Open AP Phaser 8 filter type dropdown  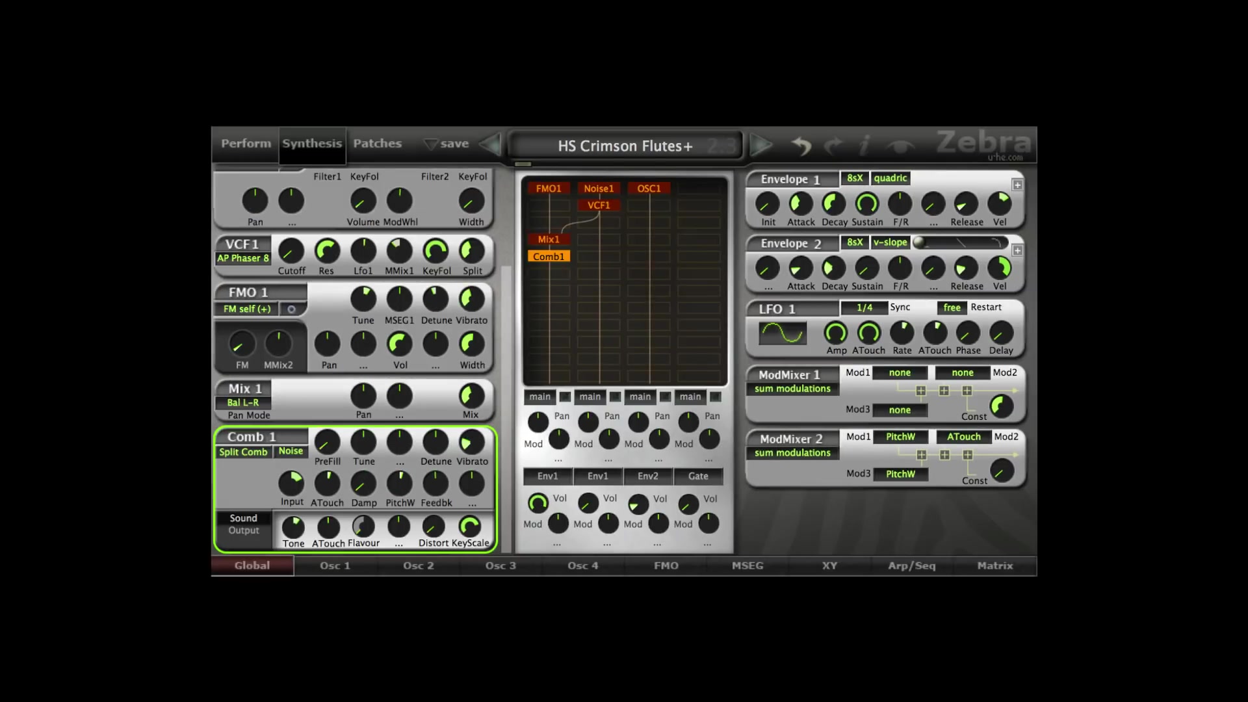click(243, 258)
